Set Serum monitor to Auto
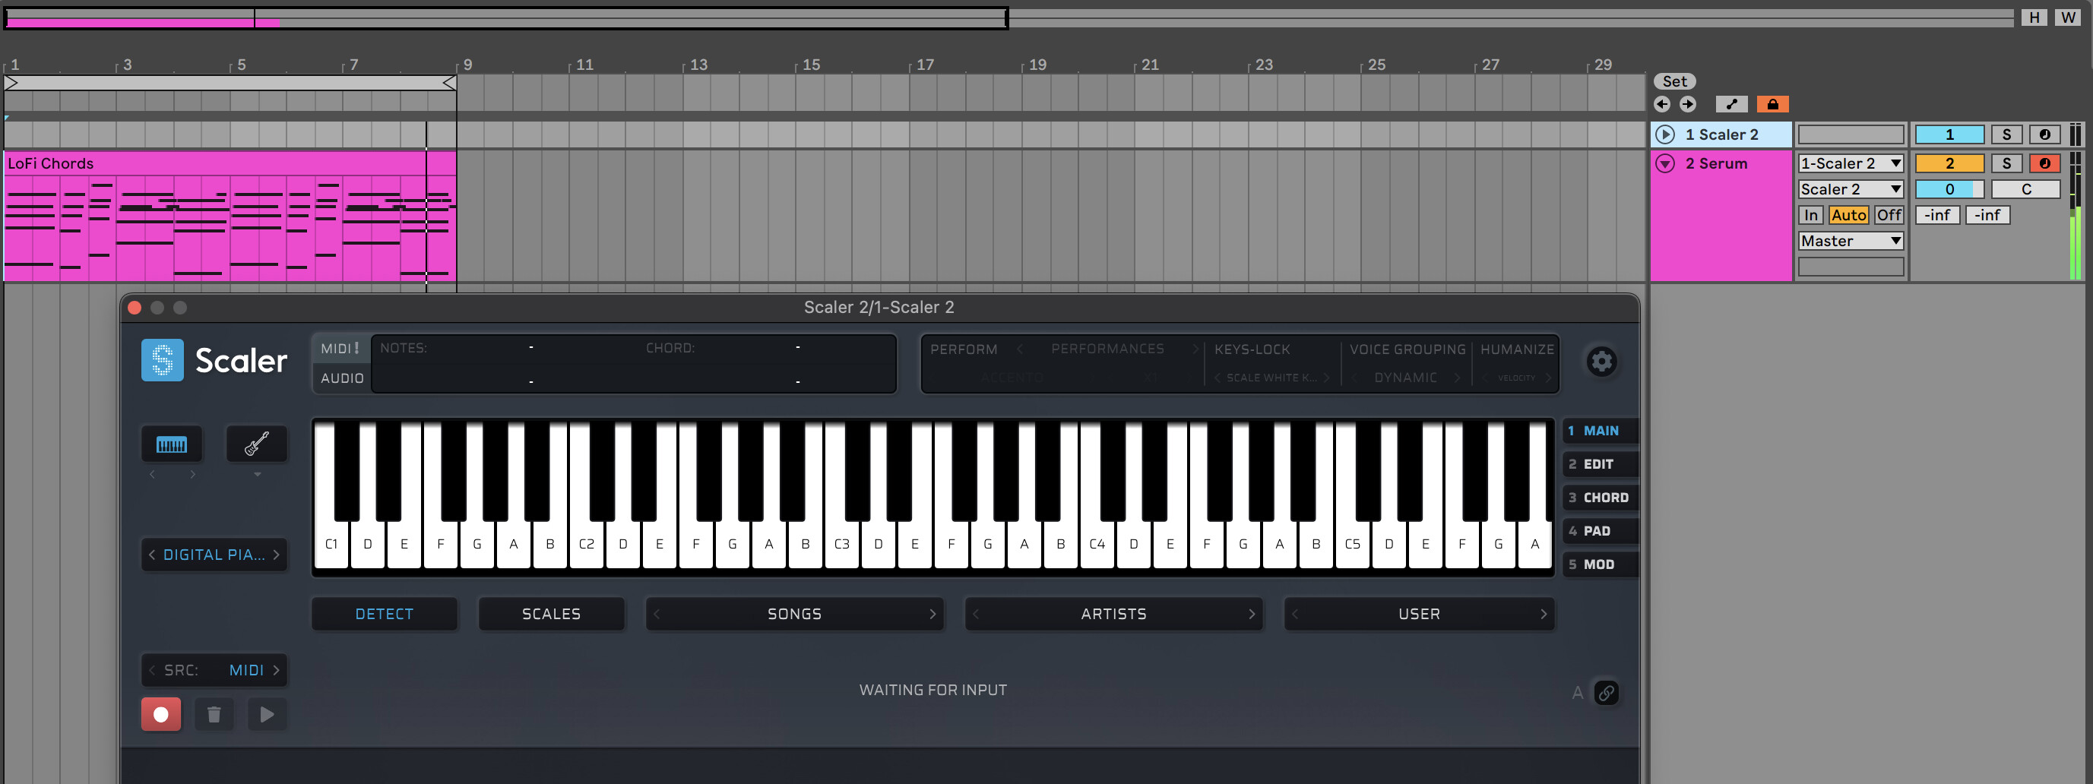The width and height of the screenshot is (2093, 784). pos(1848,215)
